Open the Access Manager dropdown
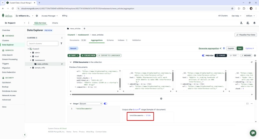259x139 pixels. click(49, 16)
